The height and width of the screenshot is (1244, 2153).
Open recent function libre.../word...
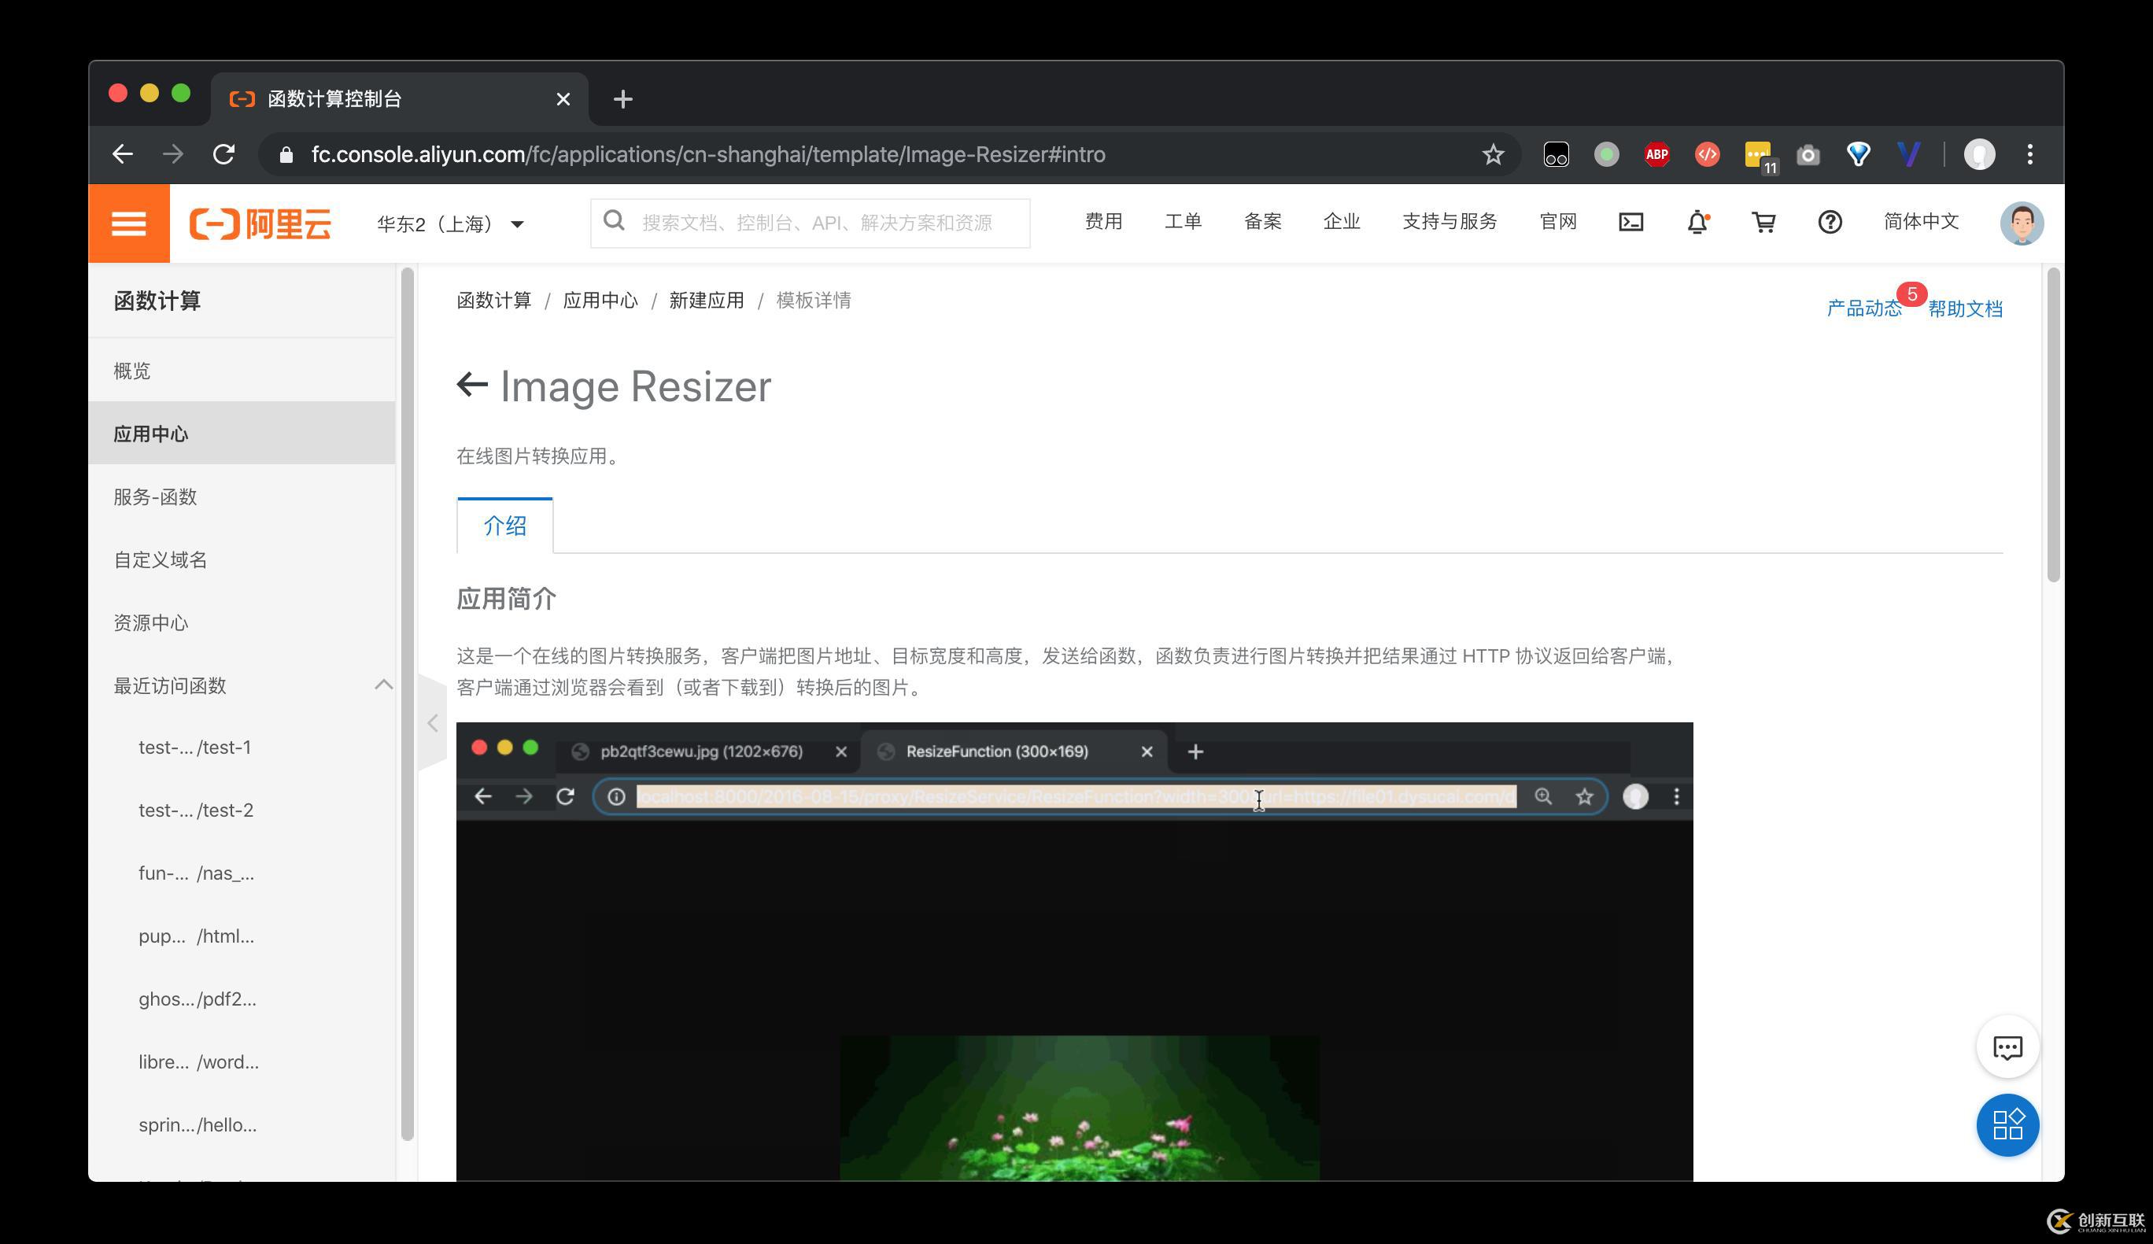pyautogui.click(x=198, y=1062)
